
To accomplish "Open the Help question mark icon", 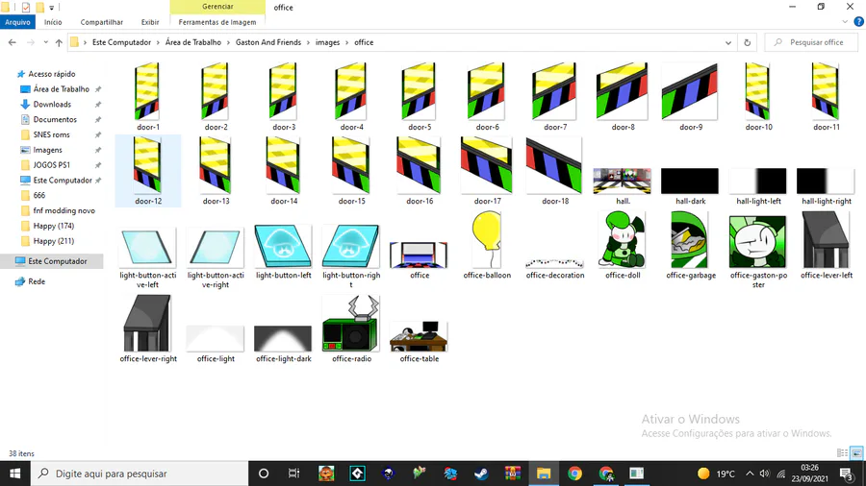I will (x=859, y=22).
